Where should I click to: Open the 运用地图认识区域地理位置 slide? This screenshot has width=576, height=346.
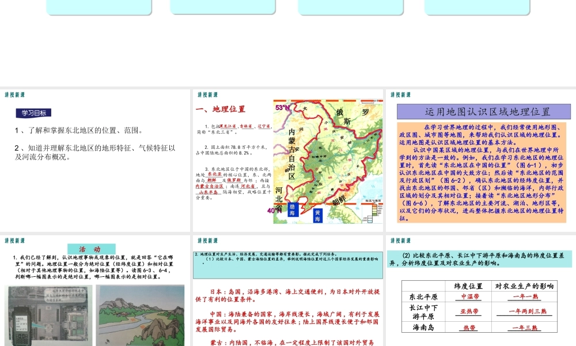[x=481, y=160]
